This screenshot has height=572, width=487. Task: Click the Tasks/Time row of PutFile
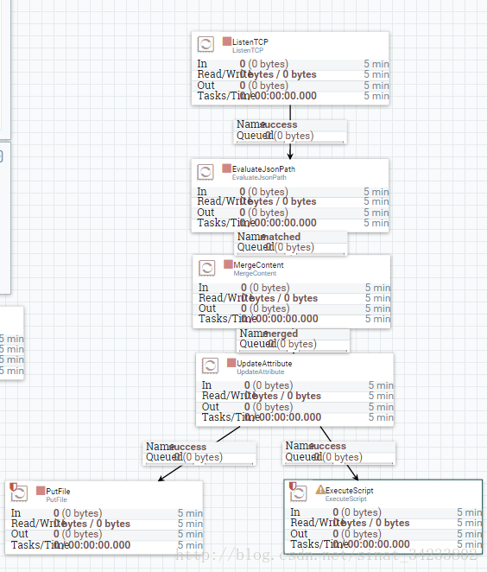(x=104, y=545)
